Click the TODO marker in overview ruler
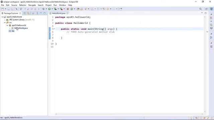214x120 pixels. click(x=207, y=32)
